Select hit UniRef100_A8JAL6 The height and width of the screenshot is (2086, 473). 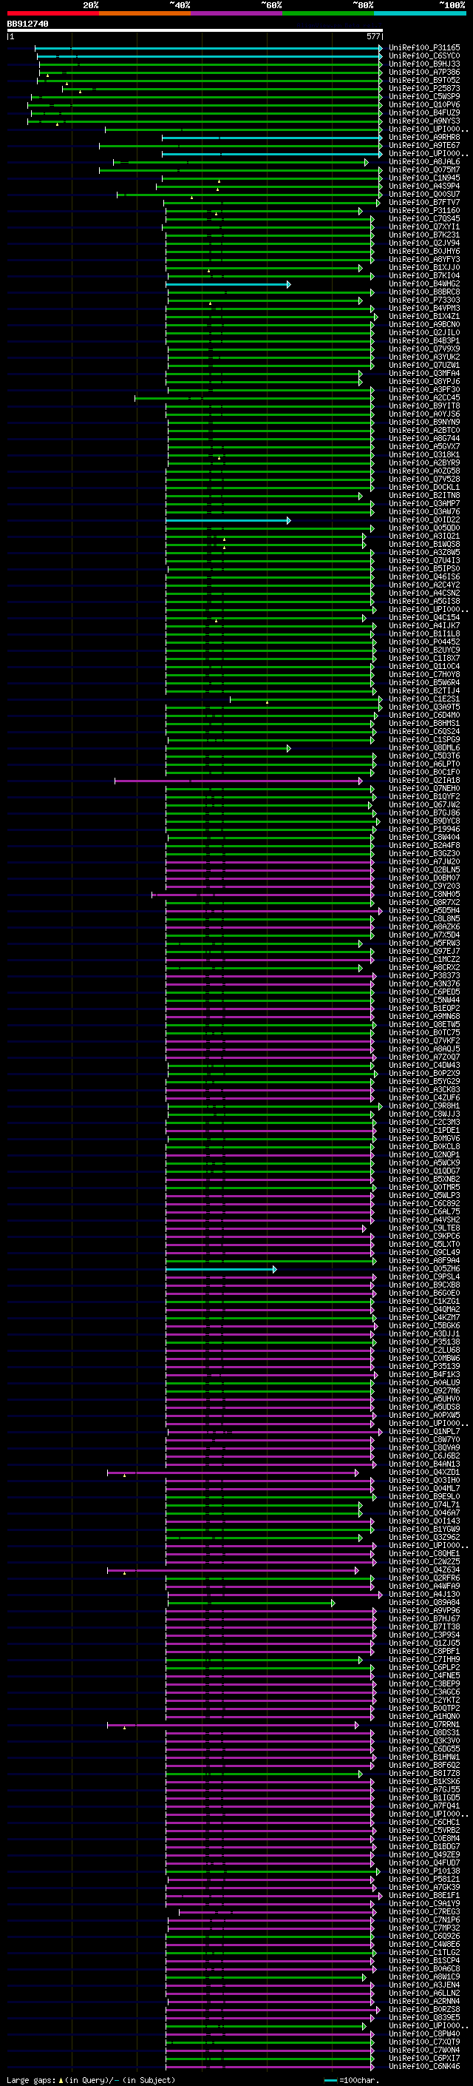[424, 162]
